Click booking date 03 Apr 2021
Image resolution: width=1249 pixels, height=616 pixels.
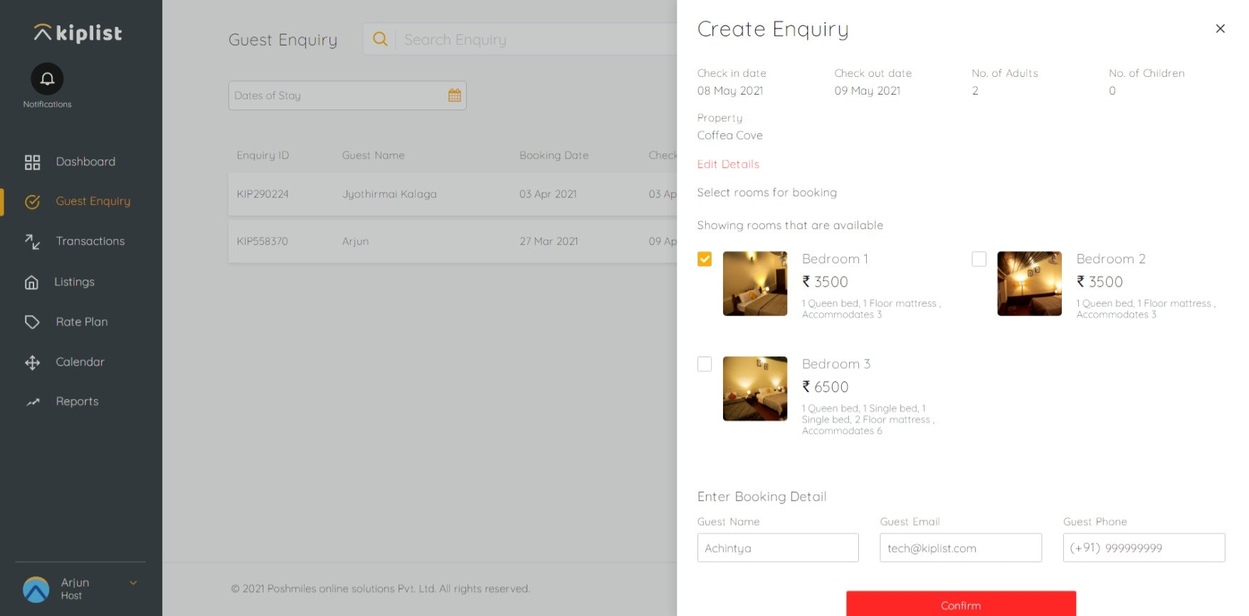click(x=548, y=194)
